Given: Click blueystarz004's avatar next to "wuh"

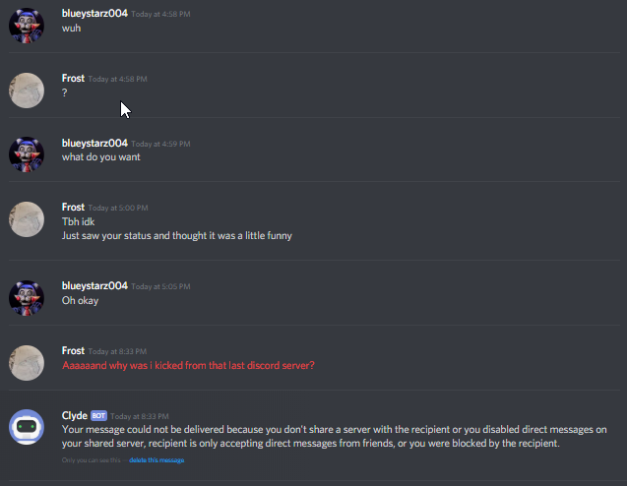Looking at the screenshot, I should click(x=27, y=26).
